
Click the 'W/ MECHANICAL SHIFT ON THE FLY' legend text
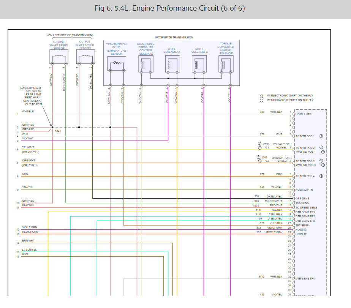pyautogui.click(x=290, y=100)
